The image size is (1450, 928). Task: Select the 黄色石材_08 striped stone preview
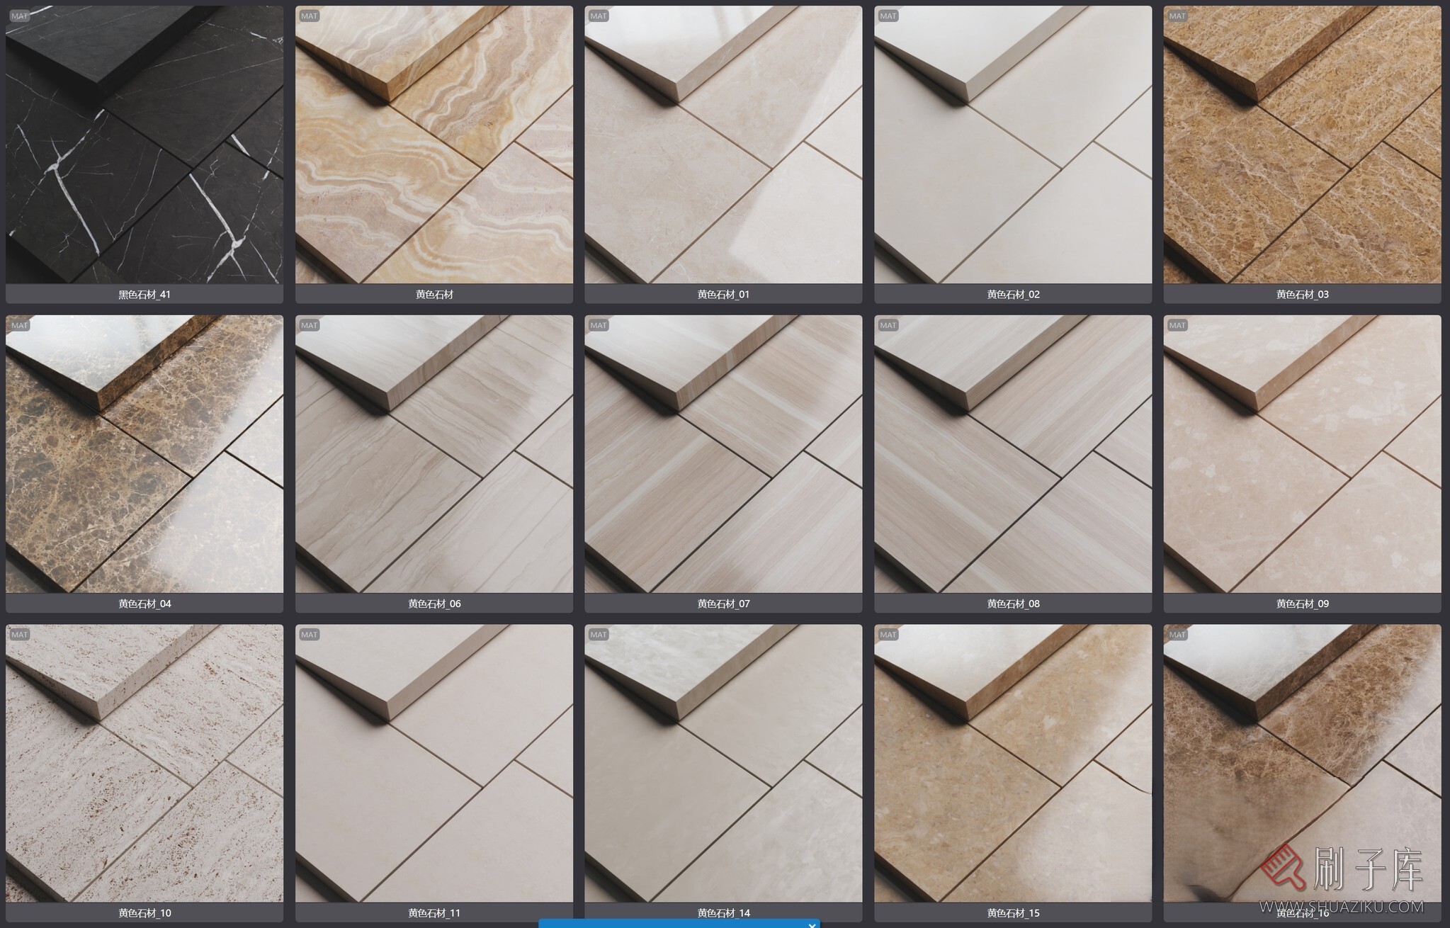pyautogui.click(x=1013, y=454)
